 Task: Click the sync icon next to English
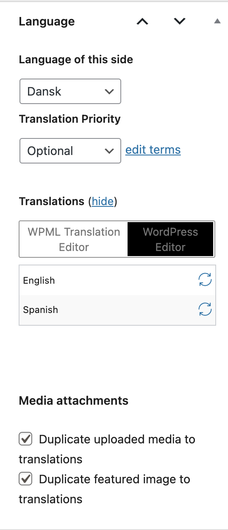205,280
